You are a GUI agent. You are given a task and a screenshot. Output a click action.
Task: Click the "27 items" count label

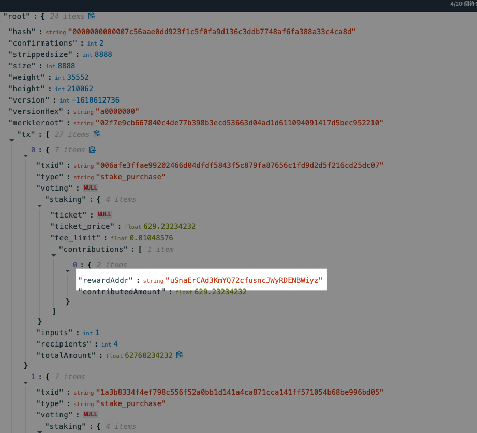(x=72, y=134)
